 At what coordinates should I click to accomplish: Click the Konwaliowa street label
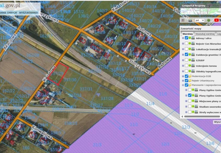[x=42, y=132]
